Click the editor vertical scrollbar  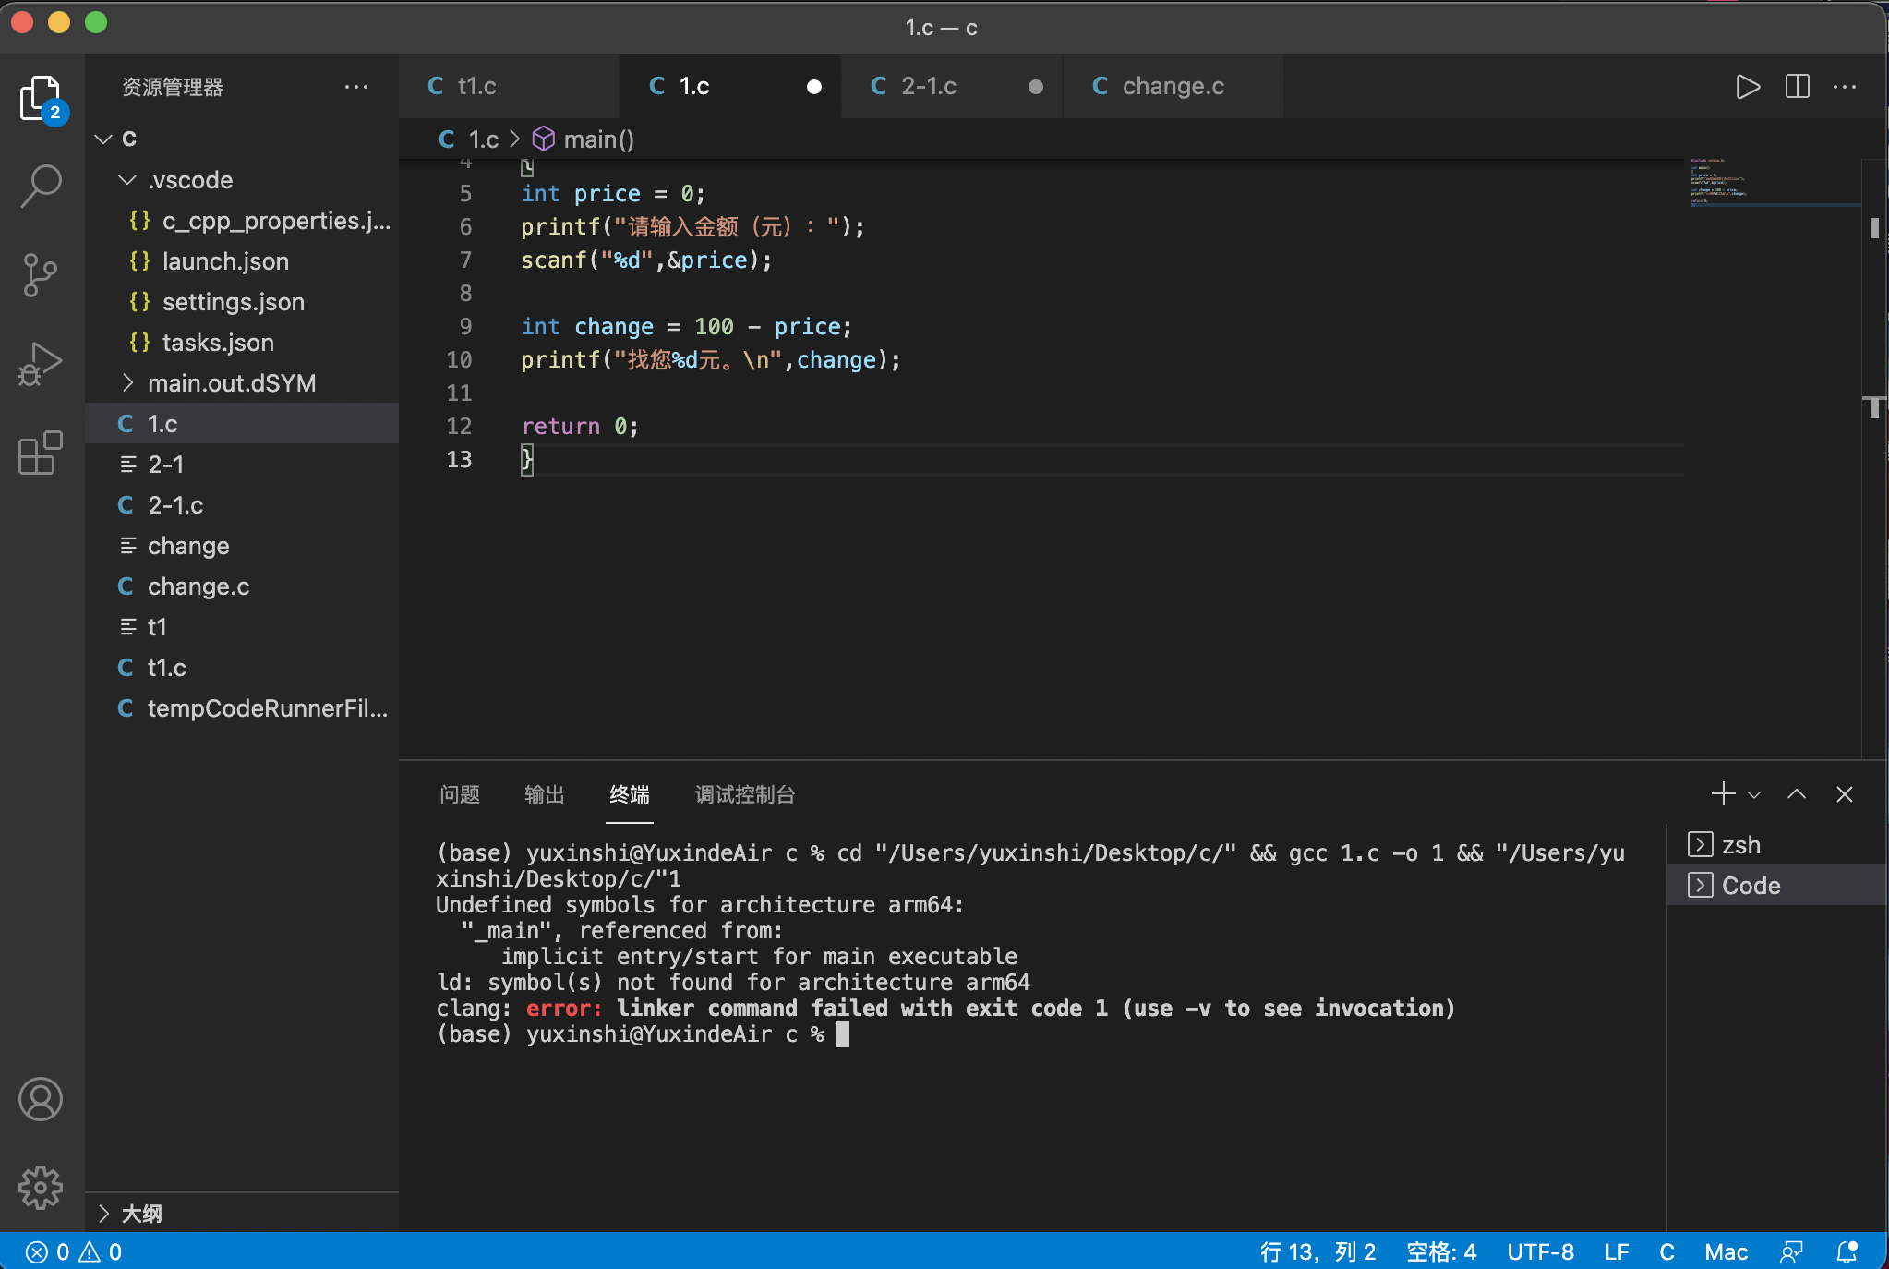coord(1874,458)
